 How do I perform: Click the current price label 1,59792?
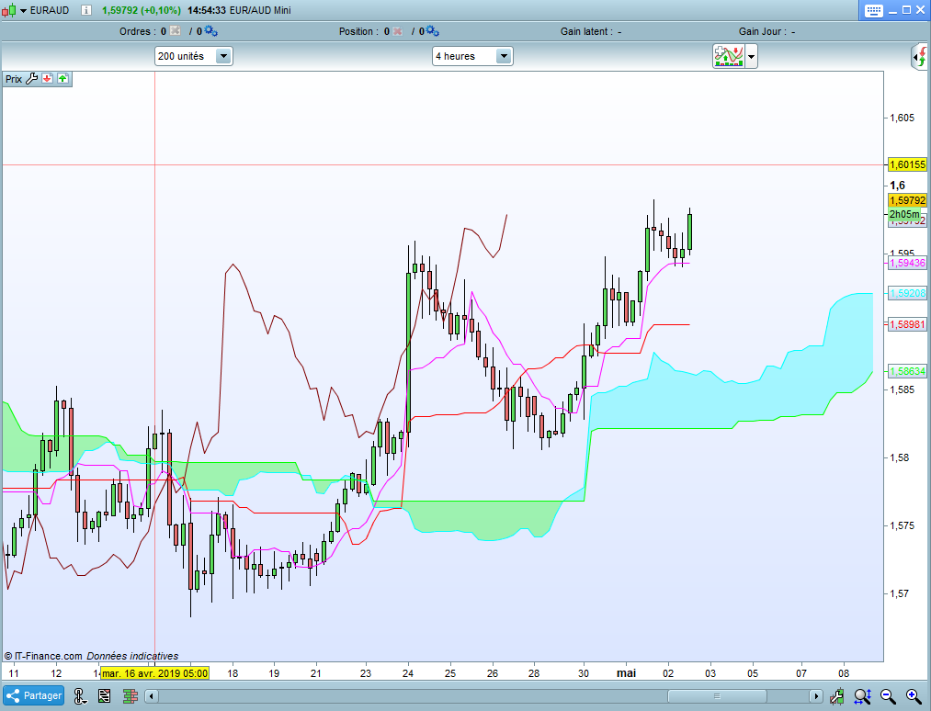907,200
